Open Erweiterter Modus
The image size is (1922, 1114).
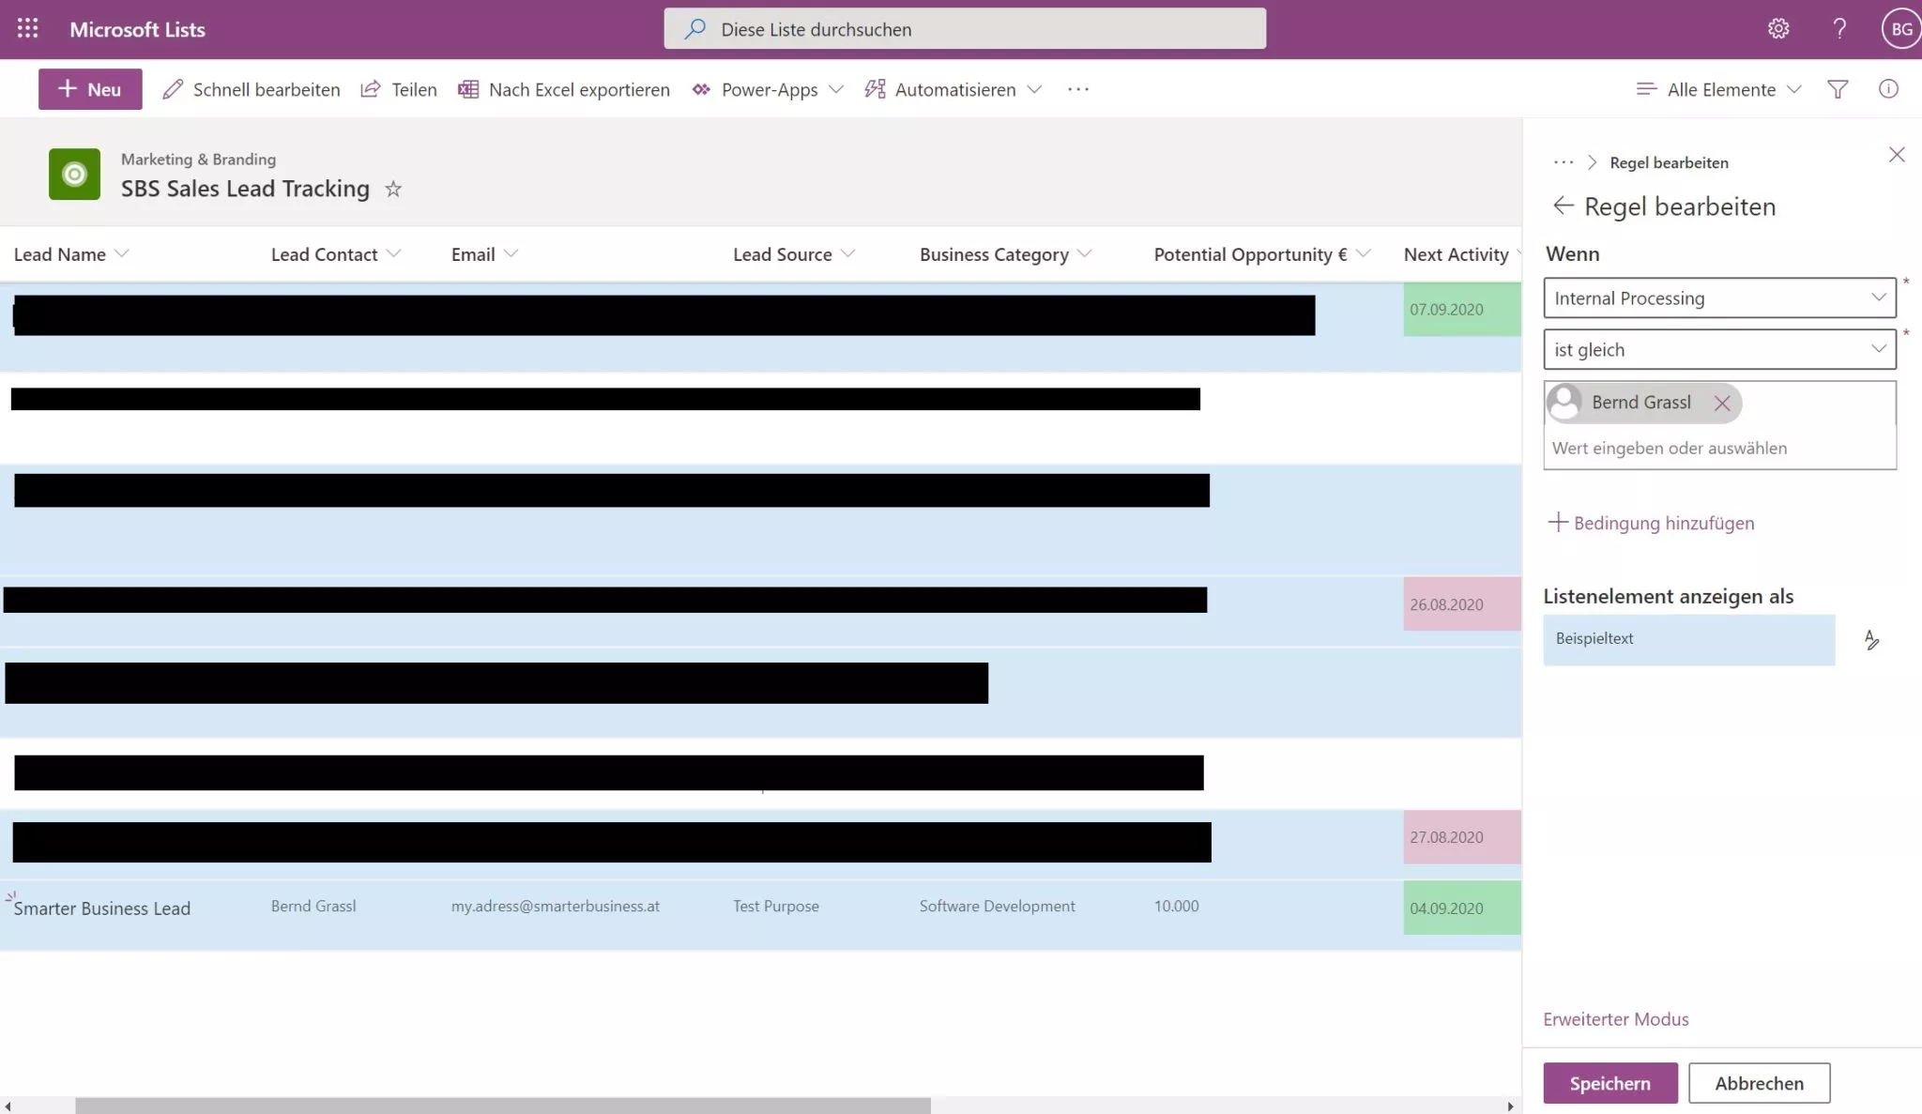[1616, 1018]
